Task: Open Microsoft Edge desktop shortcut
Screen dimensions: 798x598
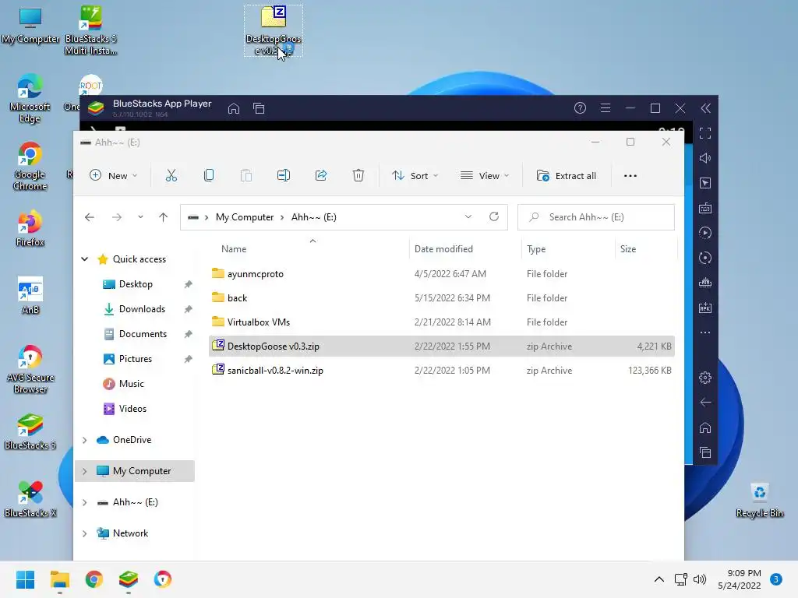Action: click(30, 99)
